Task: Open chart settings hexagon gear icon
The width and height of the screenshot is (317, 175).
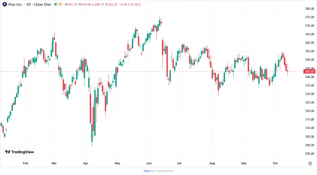Action: pyautogui.click(x=310, y=163)
